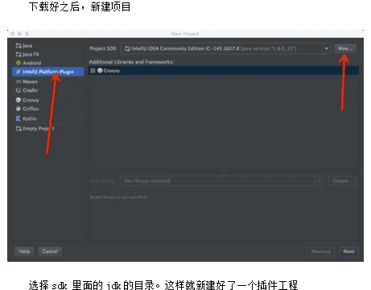Click the library not specified error text
The width and height of the screenshot is (371, 290).
118,197
